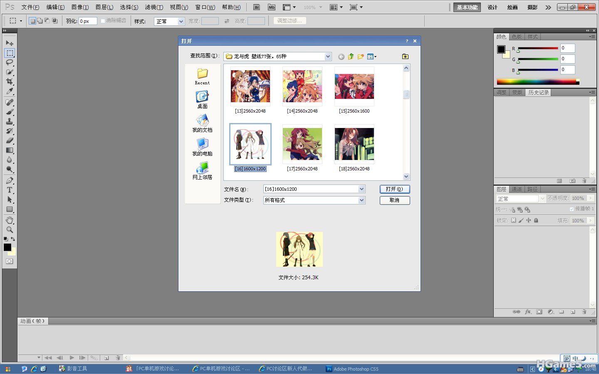Toggle lock image pixels brush icon

521,220
